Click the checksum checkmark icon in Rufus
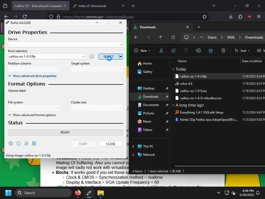This screenshot has width=265, height=199. [x=92, y=56]
